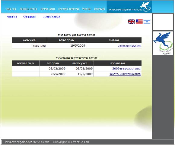The width and height of the screenshot is (175, 145).
Task: Go to דף ראשי home page link
Action: [x=12, y=17]
